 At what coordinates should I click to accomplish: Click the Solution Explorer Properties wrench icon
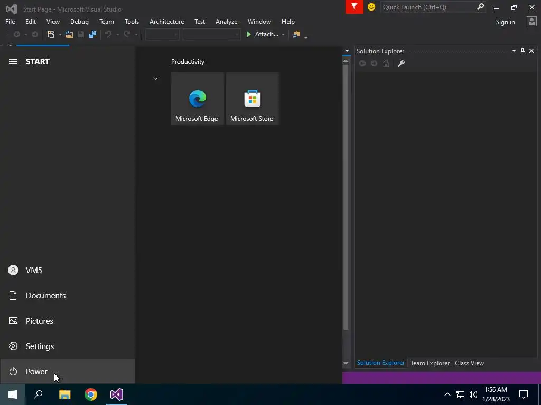coord(401,63)
